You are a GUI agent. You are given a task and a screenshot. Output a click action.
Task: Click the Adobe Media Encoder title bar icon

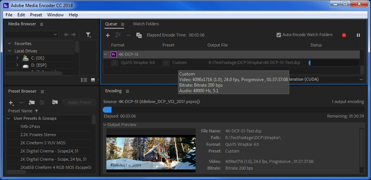pos(5,5)
